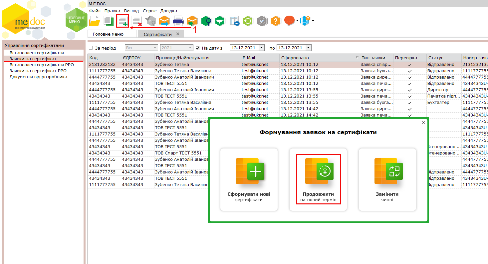Viewport: 488px width, 264px height.
Task: Click the table columns settings gear icon
Action: pyautogui.click(x=234, y=21)
